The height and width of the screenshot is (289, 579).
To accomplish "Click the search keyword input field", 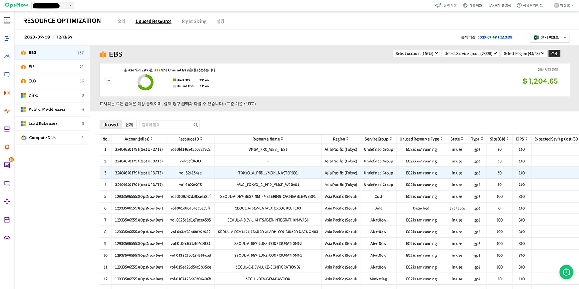I will (x=165, y=125).
